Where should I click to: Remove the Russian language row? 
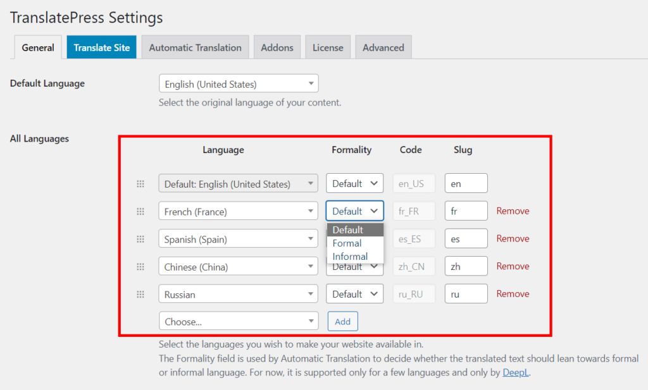(513, 293)
